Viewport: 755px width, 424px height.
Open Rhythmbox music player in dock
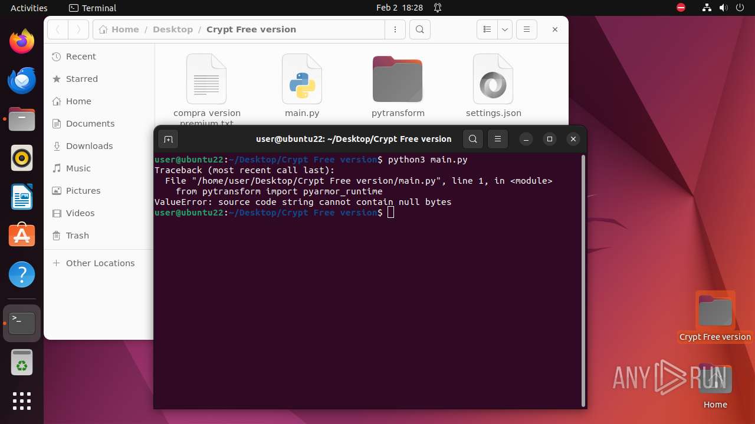[22, 158]
